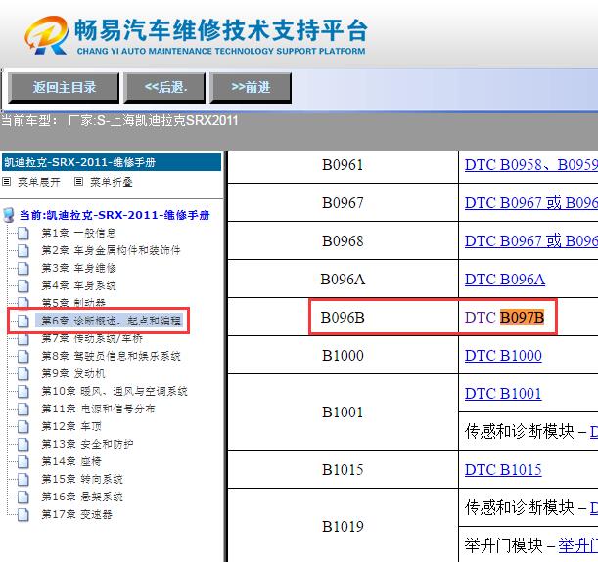The height and width of the screenshot is (562, 598).
Task: Open chapter 第9章 发动机
Action: (x=73, y=373)
